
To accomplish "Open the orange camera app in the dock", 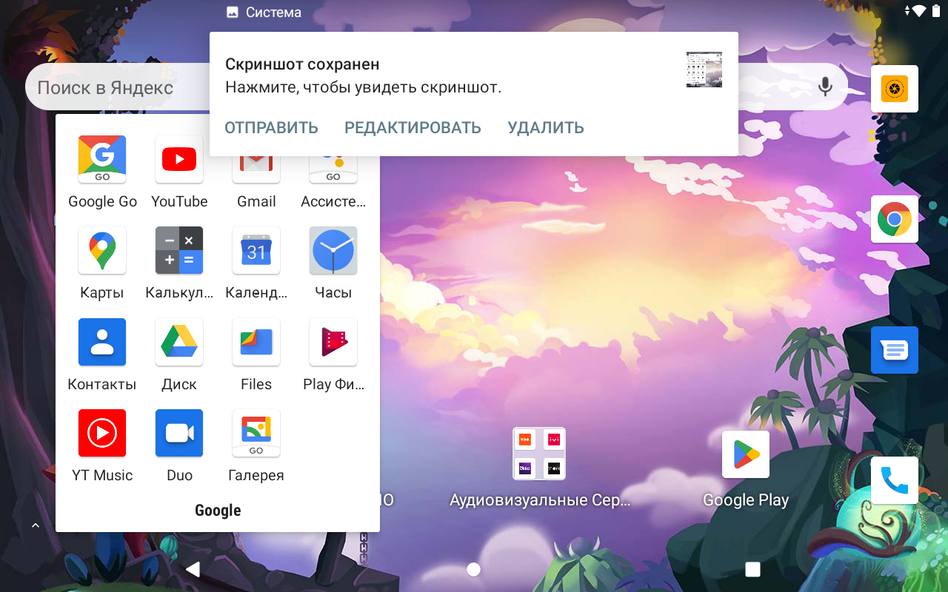I will point(895,89).
